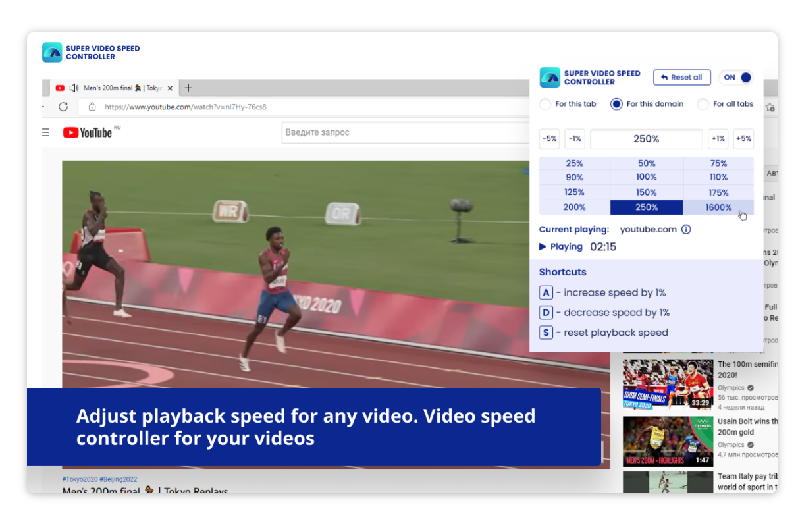Image resolution: width=798 pixels, height=507 pixels.
Task: Click the Playing play triangle icon
Action: tap(543, 247)
